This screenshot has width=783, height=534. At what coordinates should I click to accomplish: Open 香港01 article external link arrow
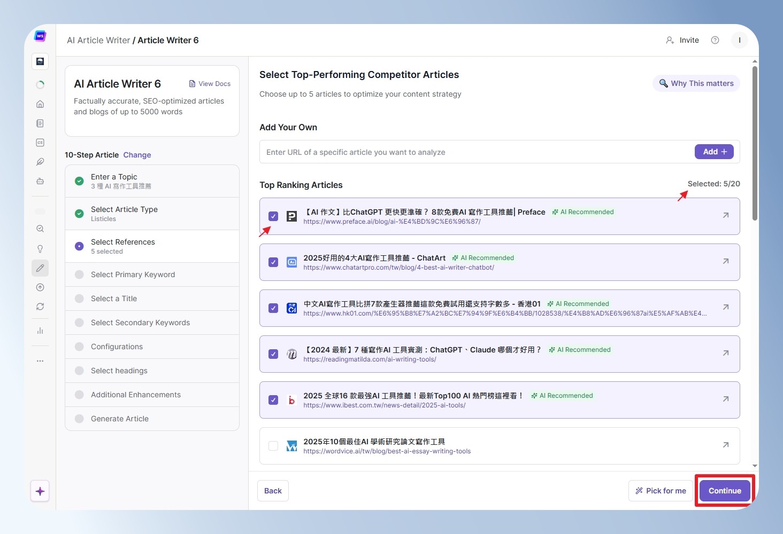726,307
